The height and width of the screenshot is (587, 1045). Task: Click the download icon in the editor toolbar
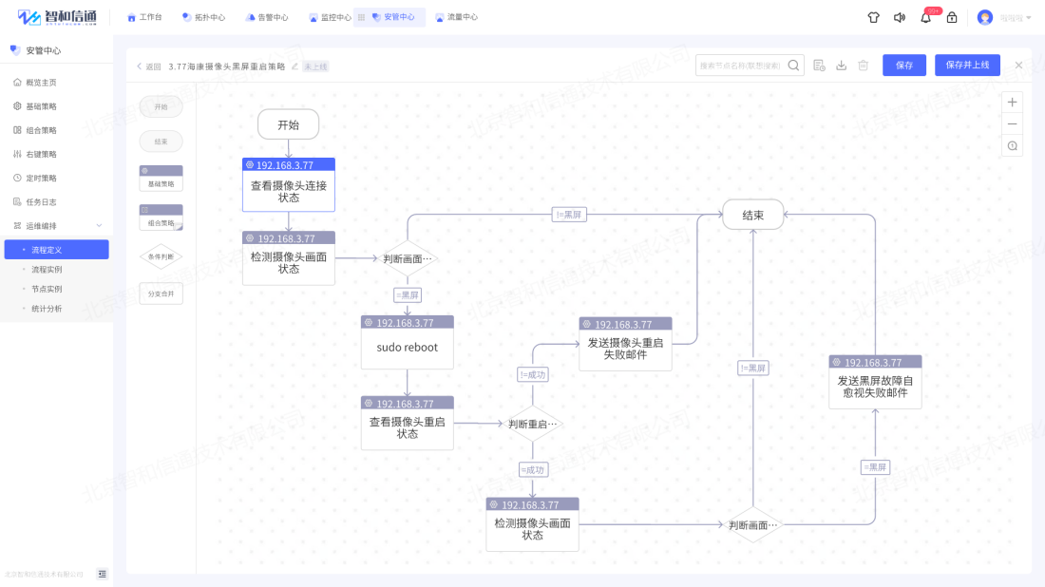(841, 66)
